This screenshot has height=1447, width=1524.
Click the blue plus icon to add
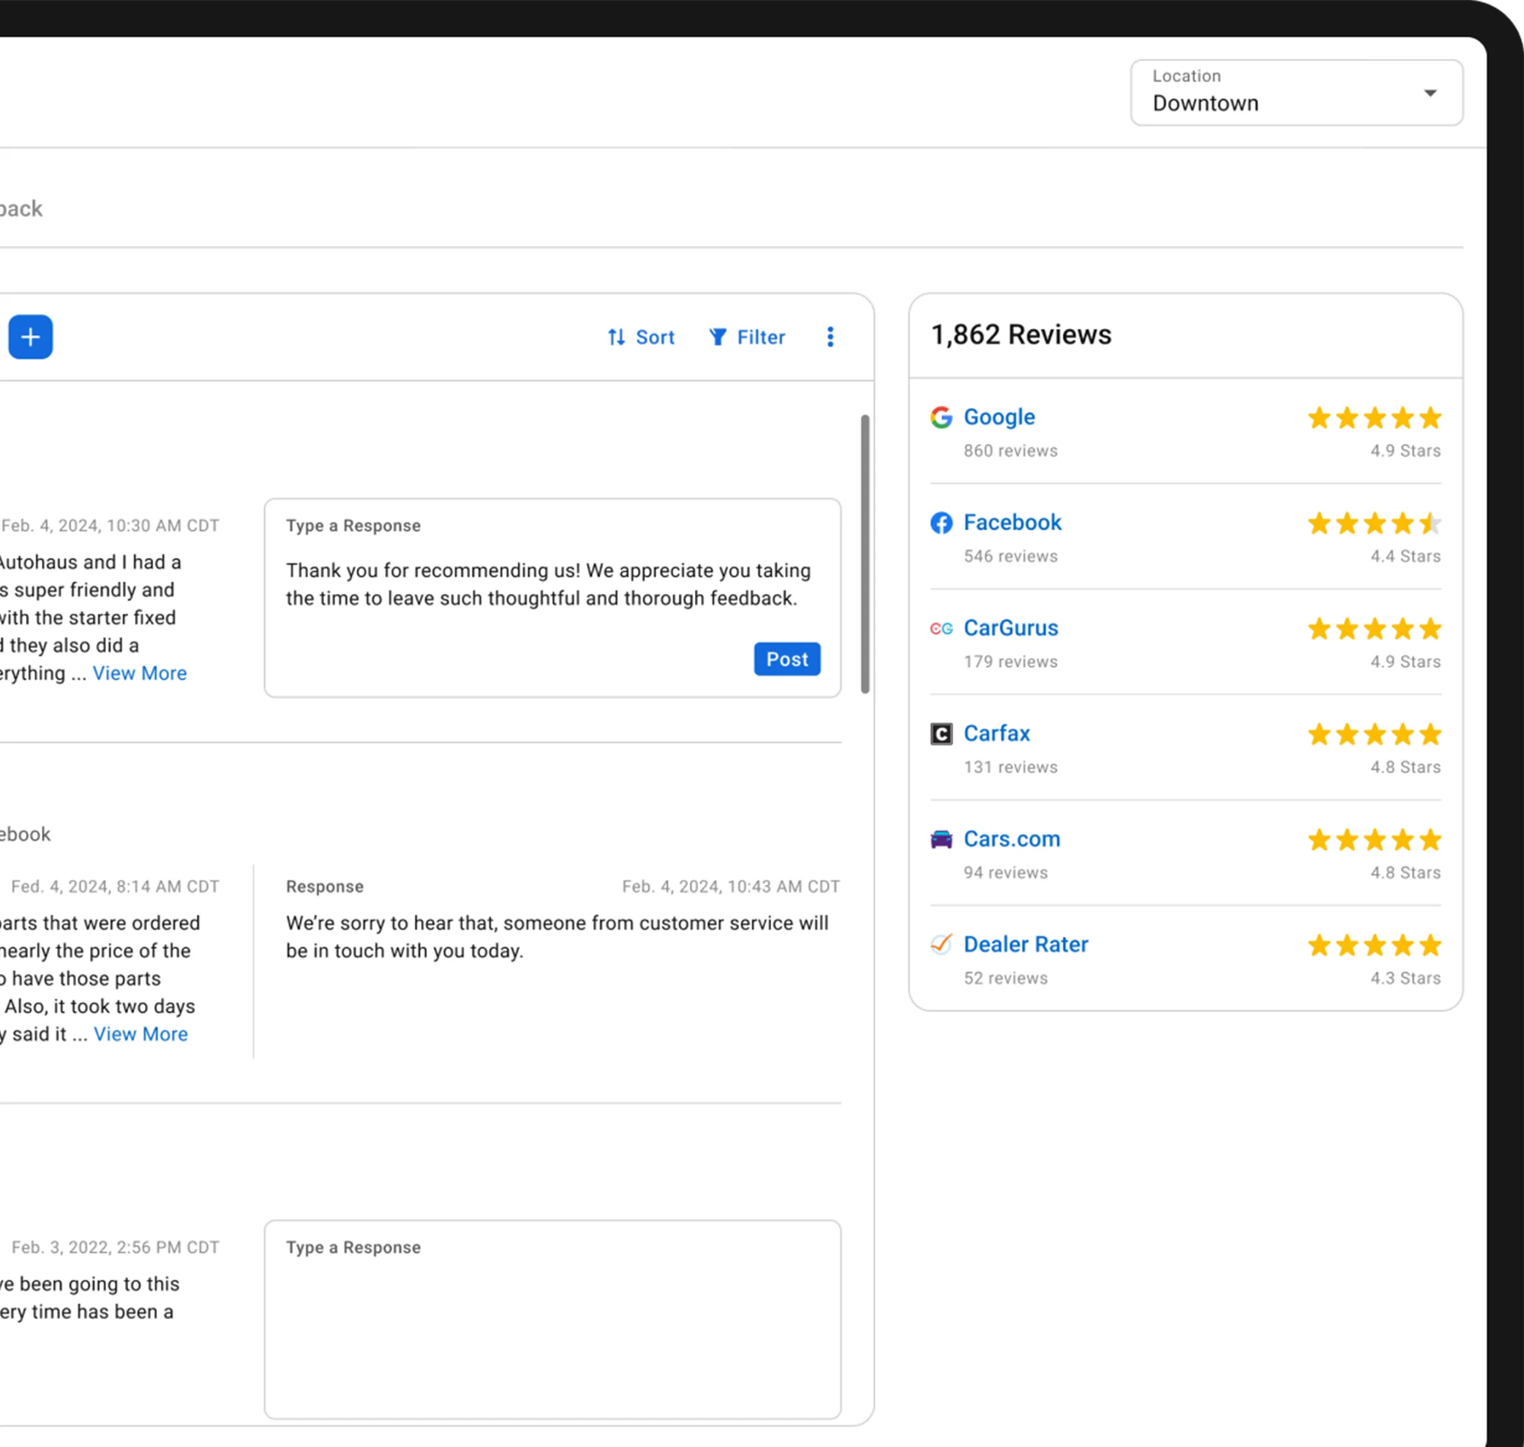click(31, 337)
